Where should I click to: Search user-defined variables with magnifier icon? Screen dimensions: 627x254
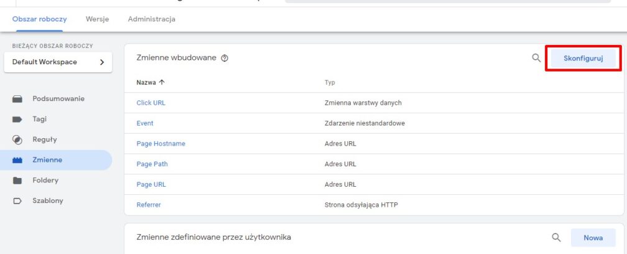click(556, 238)
